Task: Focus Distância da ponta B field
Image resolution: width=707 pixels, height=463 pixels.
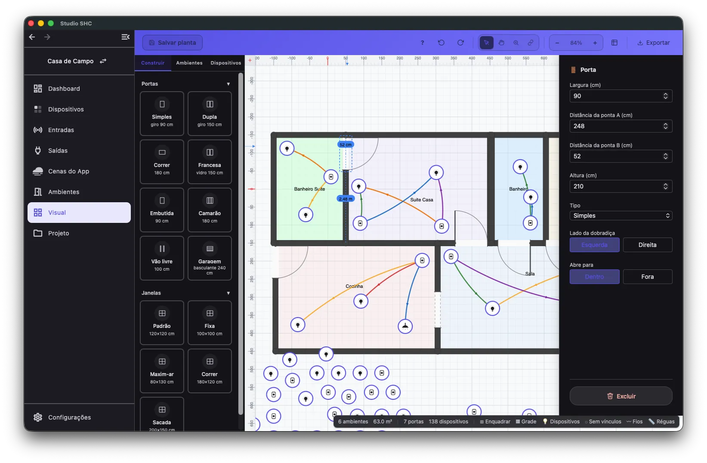Action: (x=621, y=156)
